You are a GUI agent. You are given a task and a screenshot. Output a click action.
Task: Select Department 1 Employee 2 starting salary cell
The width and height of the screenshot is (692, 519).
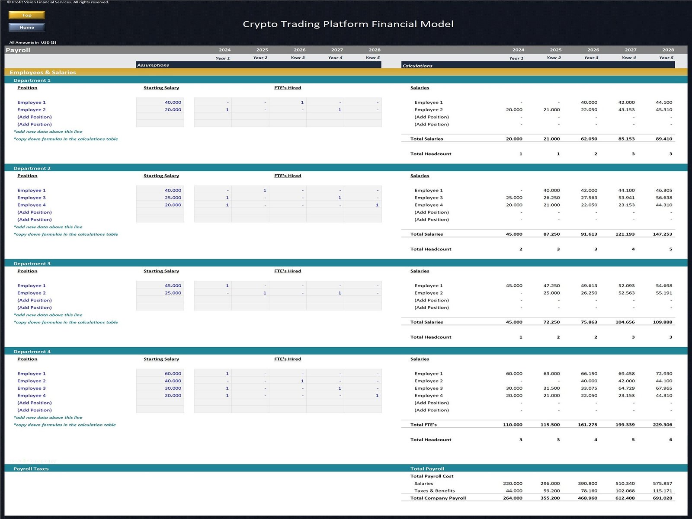pos(160,110)
